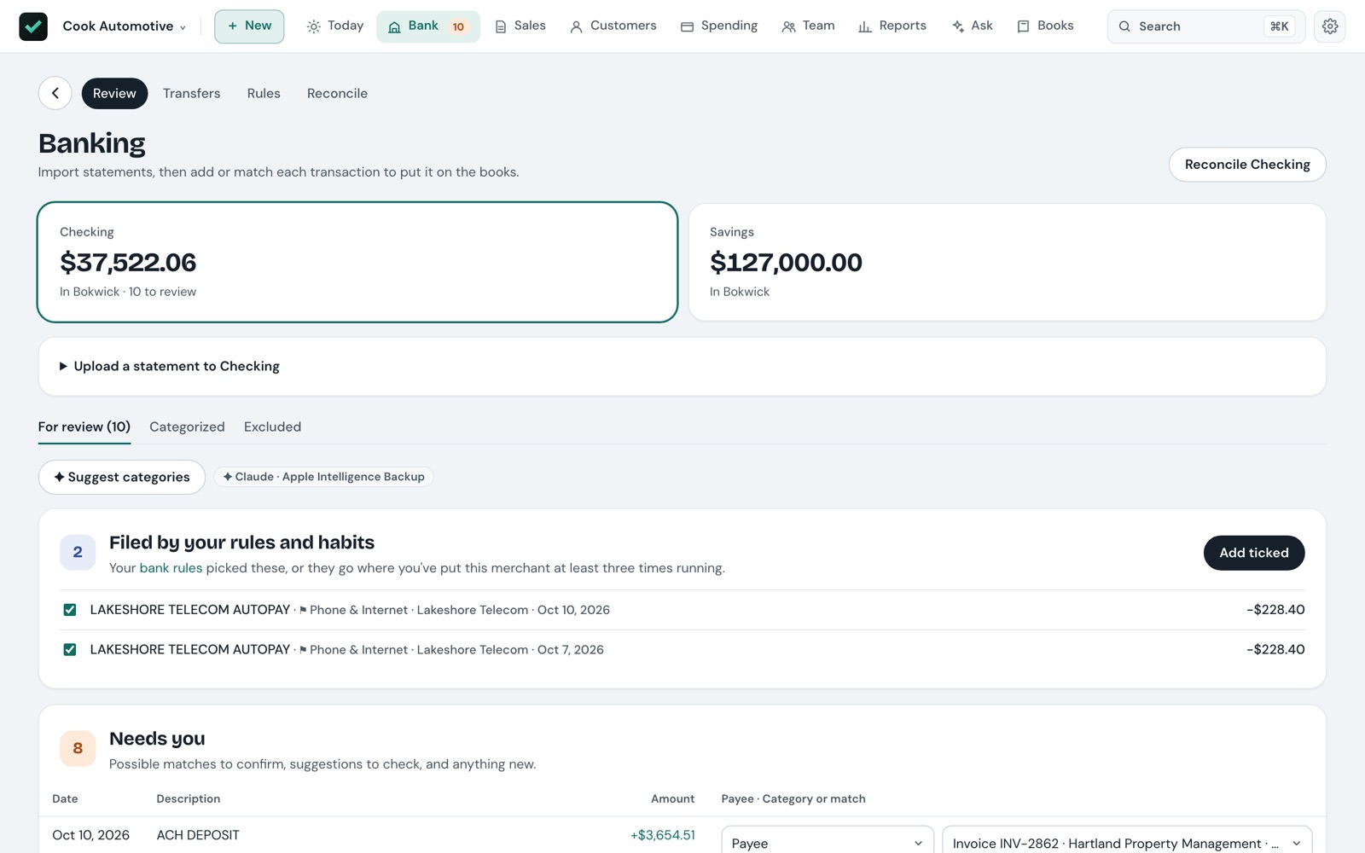1365x853 pixels.
Task: Click the $127,000.00 savings balance
Action: pyautogui.click(x=786, y=263)
